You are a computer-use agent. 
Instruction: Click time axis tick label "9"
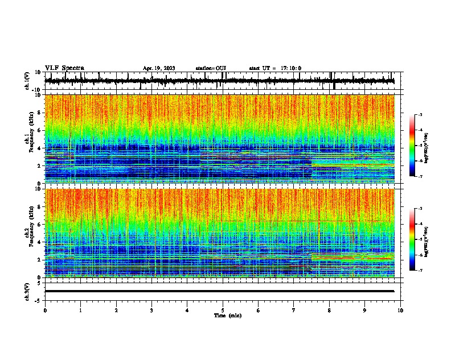[364, 310]
